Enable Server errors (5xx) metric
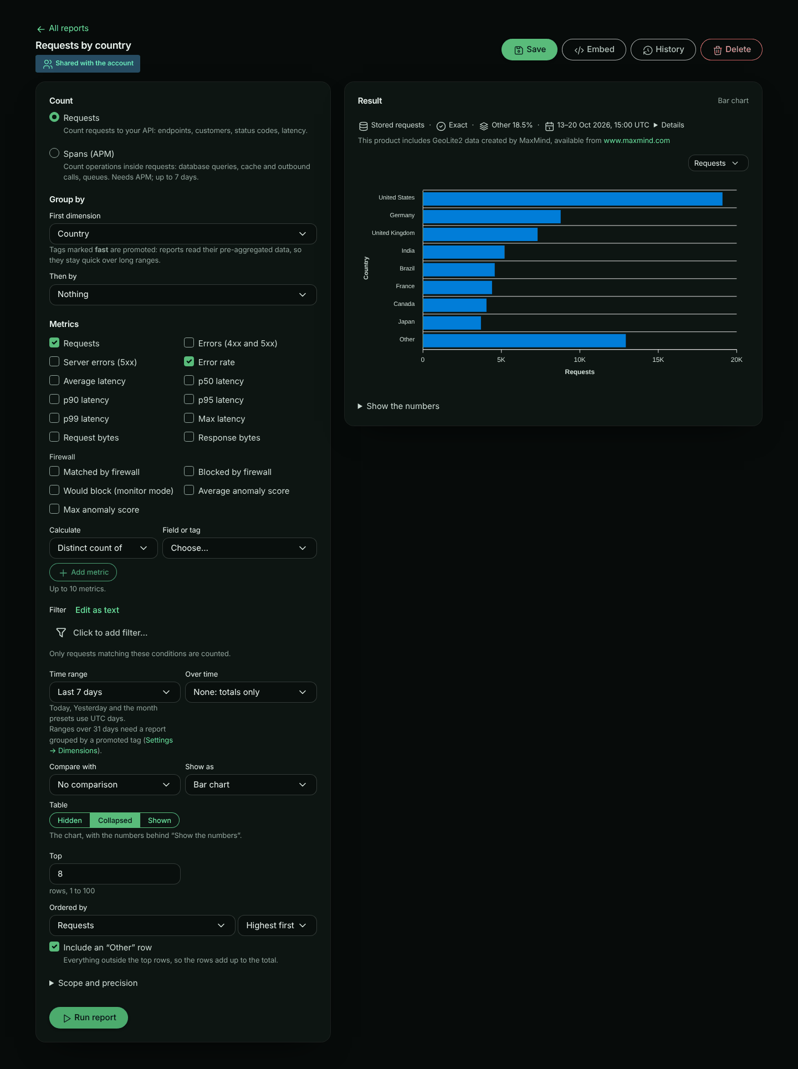 click(x=54, y=362)
